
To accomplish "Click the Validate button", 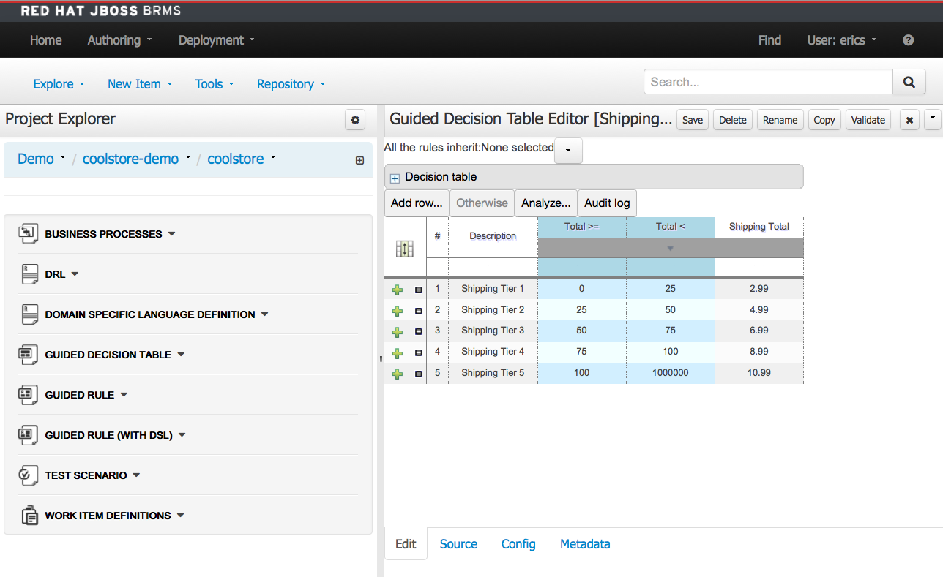I will (868, 119).
